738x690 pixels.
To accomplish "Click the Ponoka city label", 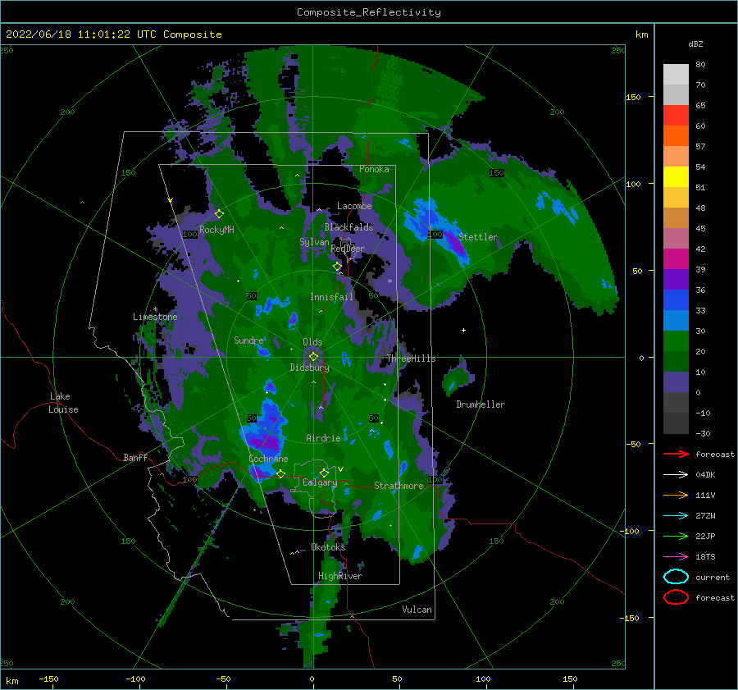I will click(374, 169).
